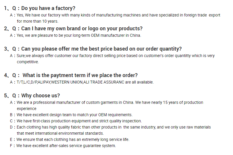Click the standalone word "experience"

pos(26,109)
